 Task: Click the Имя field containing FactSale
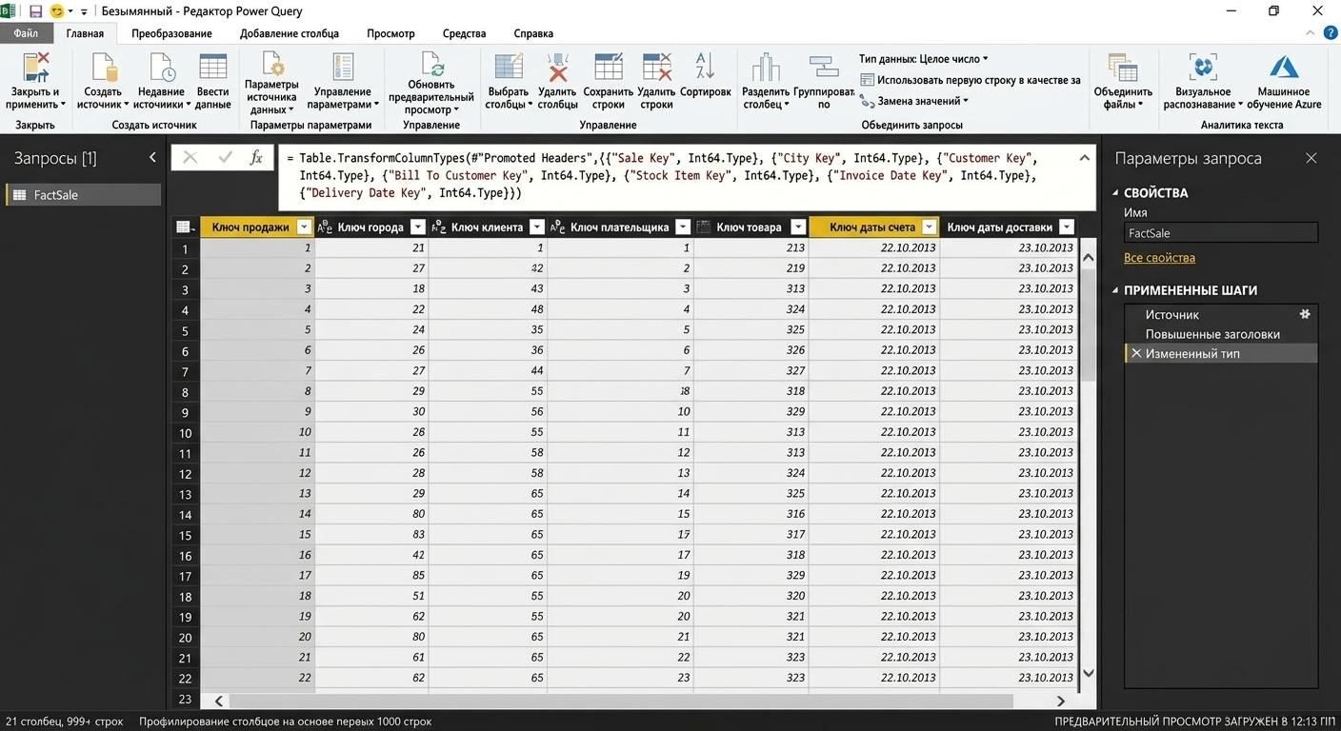1221,233
